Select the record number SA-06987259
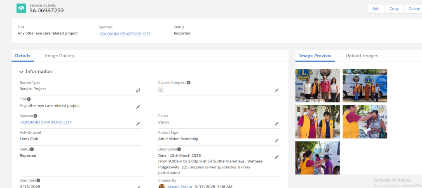The height and width of the screenshot is (188, 422). [x=47, y=10]
